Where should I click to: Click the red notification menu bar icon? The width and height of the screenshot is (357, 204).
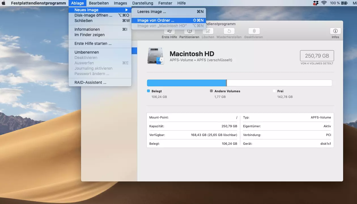316,3
